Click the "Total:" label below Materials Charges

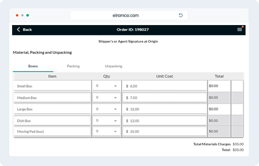(x=226, y=150)
